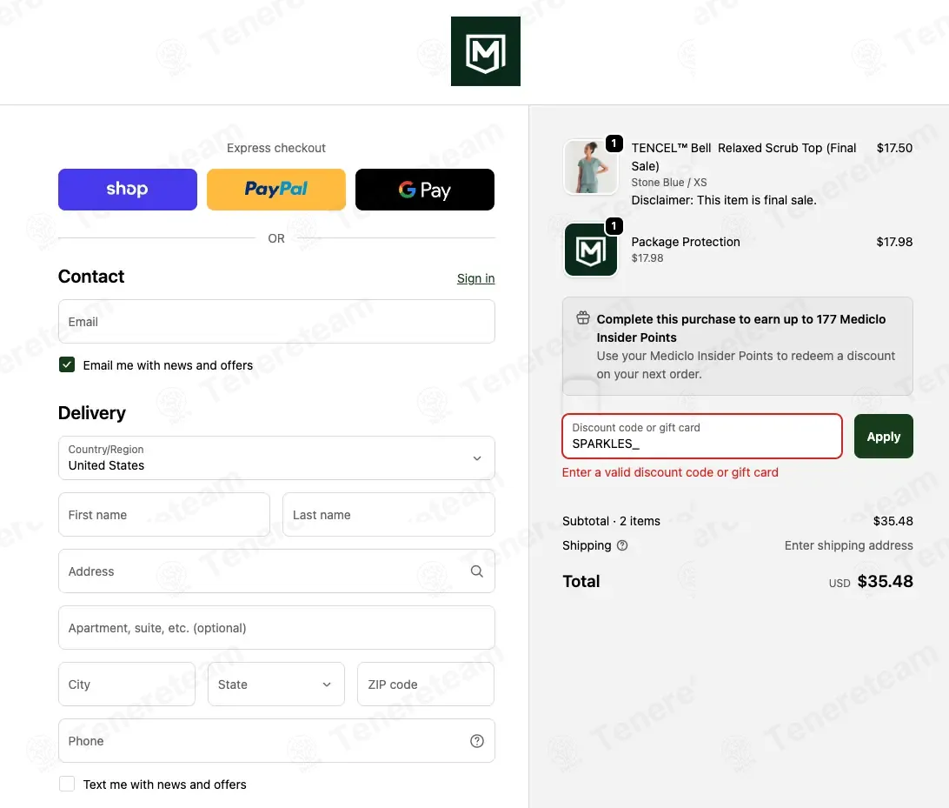The image size is (949, 808).
Task: Click the 'Delivery' section heading
Action: [92, 413]
